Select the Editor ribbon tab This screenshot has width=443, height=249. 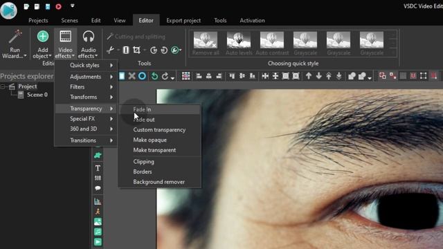(x=146, y=20)
